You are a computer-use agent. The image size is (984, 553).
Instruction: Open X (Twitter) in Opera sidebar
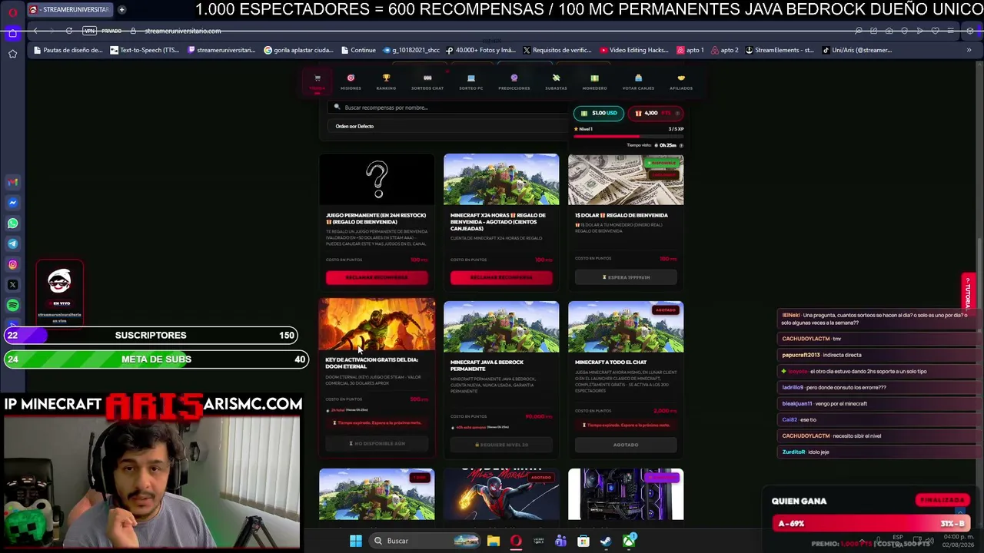(12, 285)
